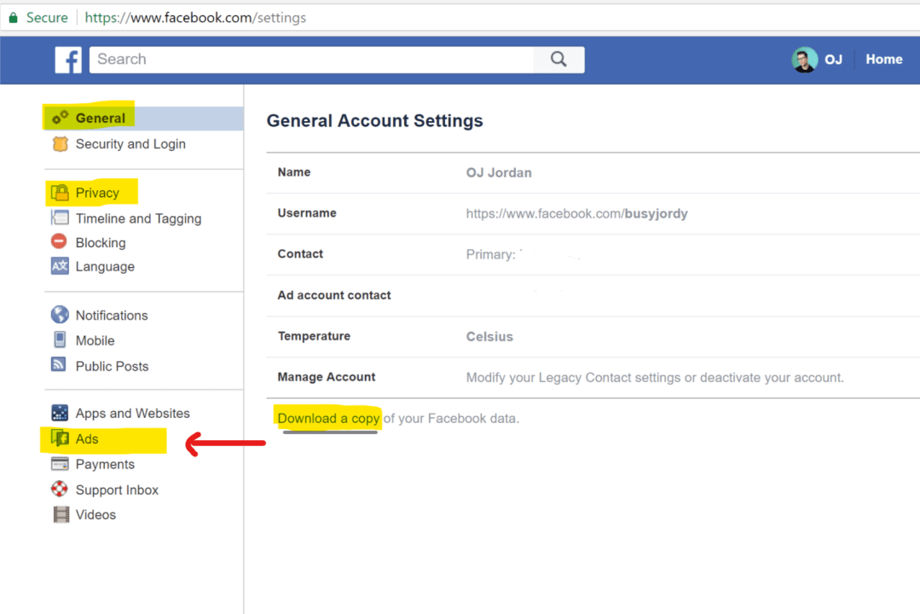The image size is (920, 614).
Task: Open the Security and Login badge icon
Action: click(60, 144)
